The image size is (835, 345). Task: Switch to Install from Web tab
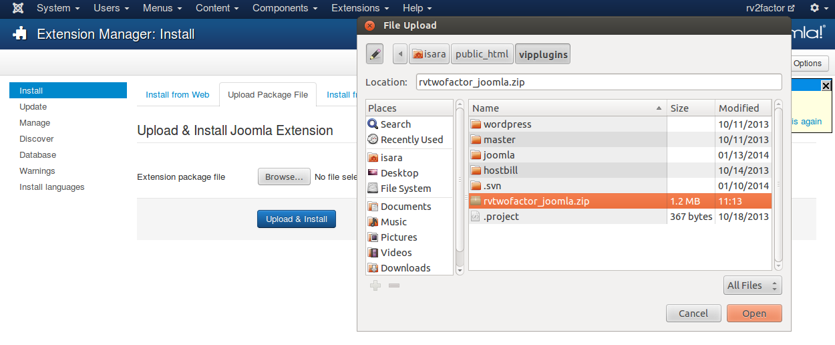[178, 95]
